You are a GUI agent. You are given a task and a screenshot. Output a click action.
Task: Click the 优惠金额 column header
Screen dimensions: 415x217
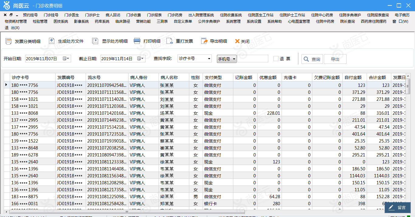coord(269,77)
